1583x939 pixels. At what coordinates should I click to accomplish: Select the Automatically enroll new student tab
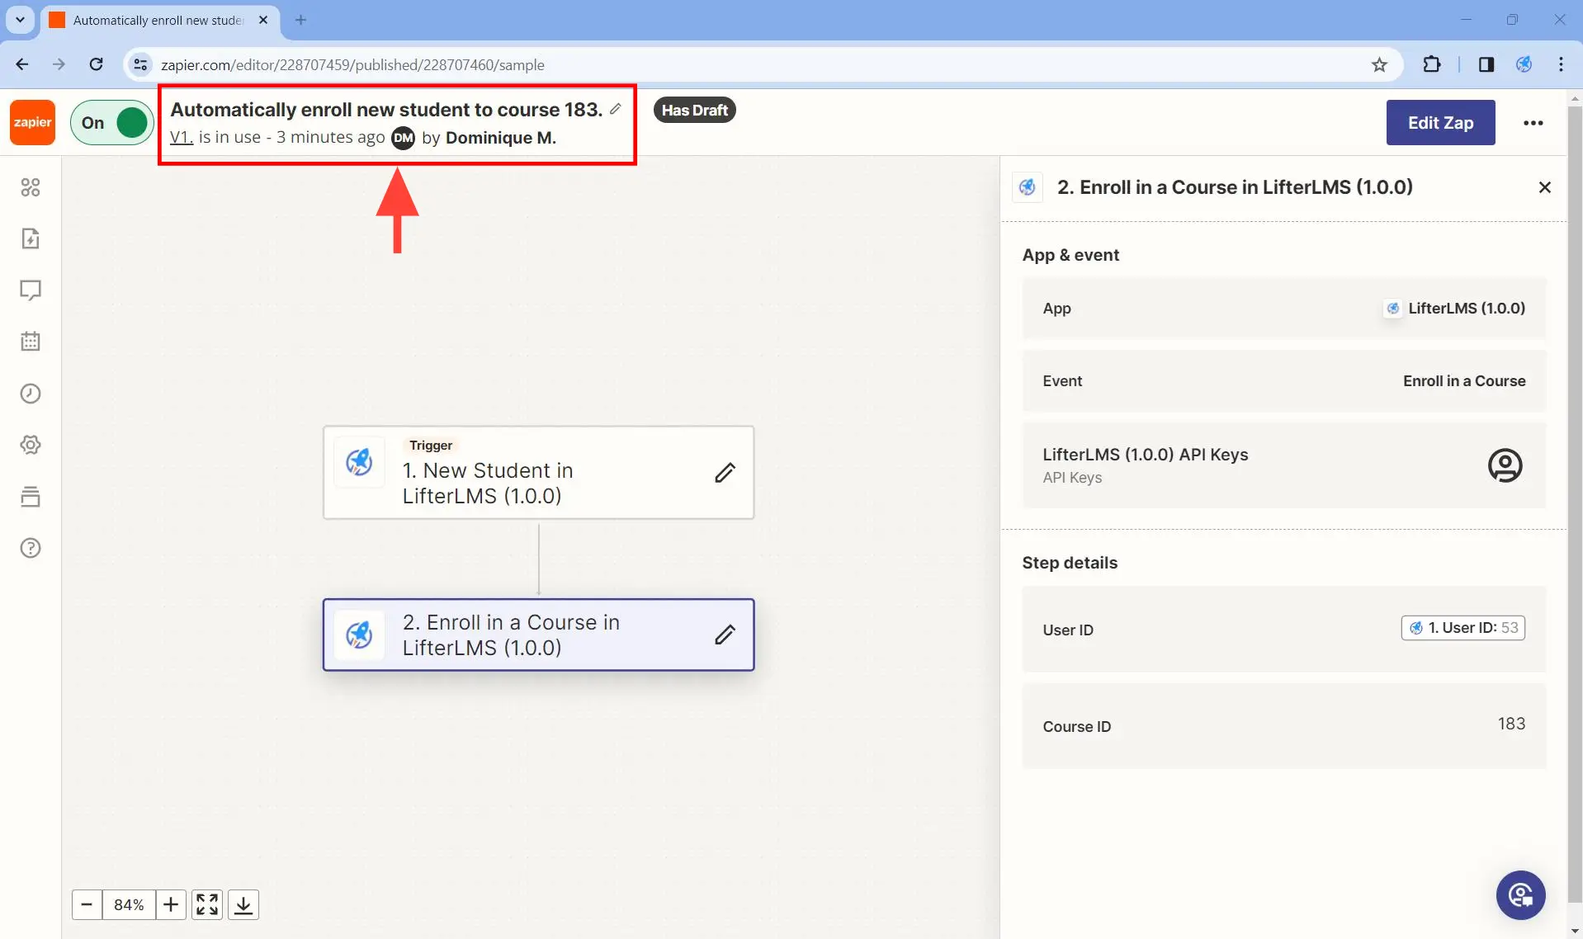[158, 20]
